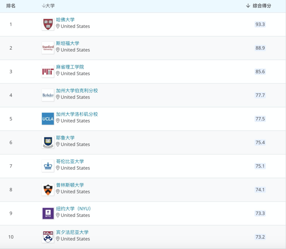Click United States under 麻省理工学院
Screen dimensions: 286x249
click(75, 73)
